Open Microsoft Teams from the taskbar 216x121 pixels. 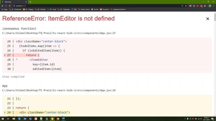(30, 119)
